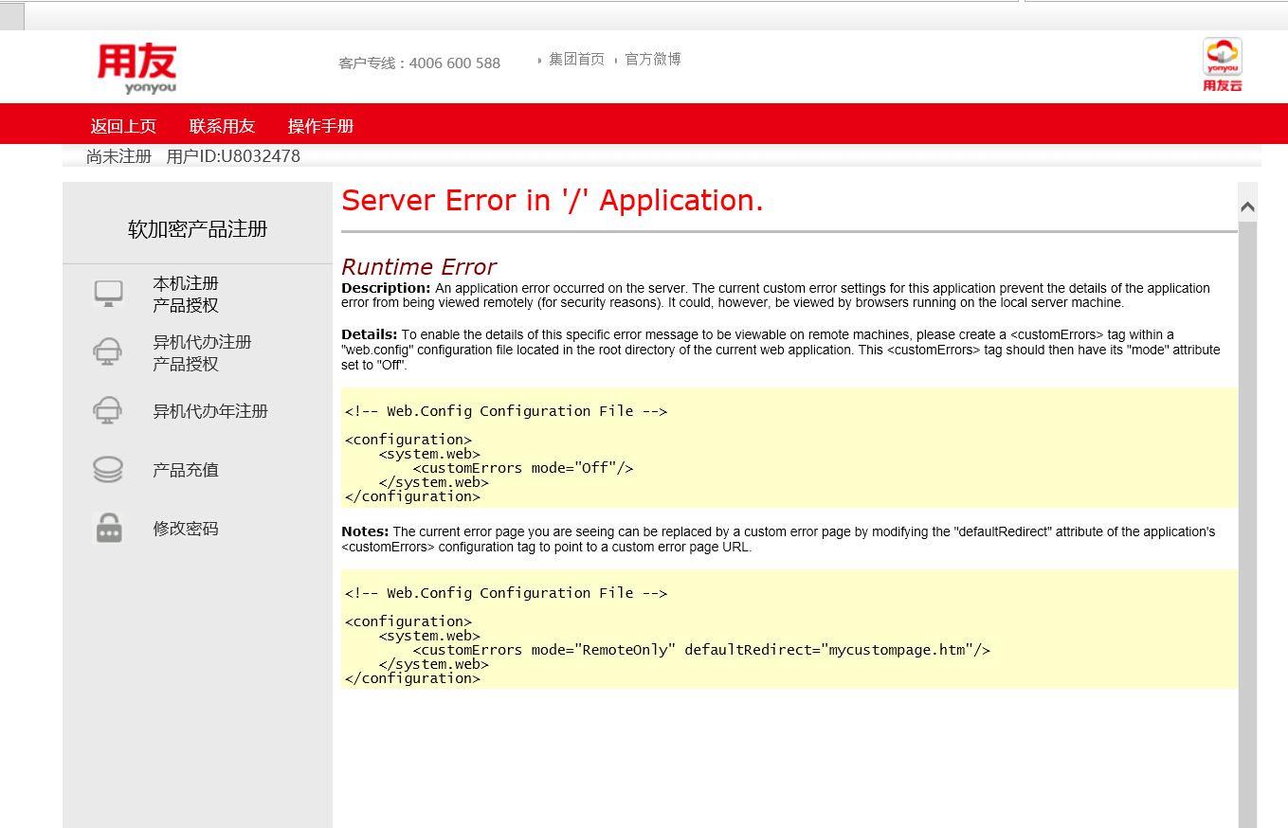The image size is (1288, 828).
Task: Open the 用友云 cloud icon
Action: [1222, 64]
